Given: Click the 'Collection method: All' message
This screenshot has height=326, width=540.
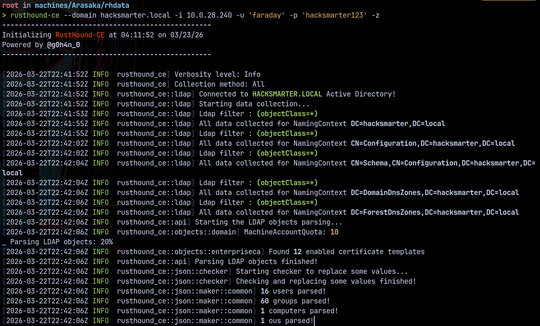Looking at the screenshot, I should tap(220, 84).
